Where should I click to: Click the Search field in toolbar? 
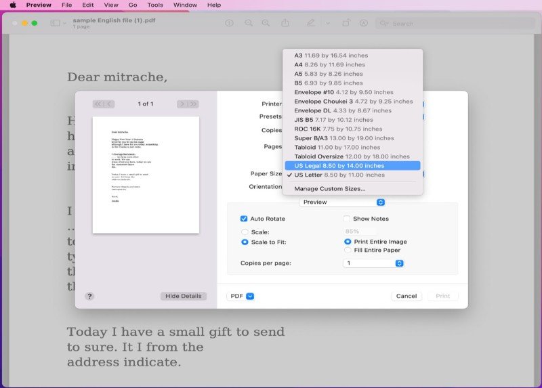[455, 24]
